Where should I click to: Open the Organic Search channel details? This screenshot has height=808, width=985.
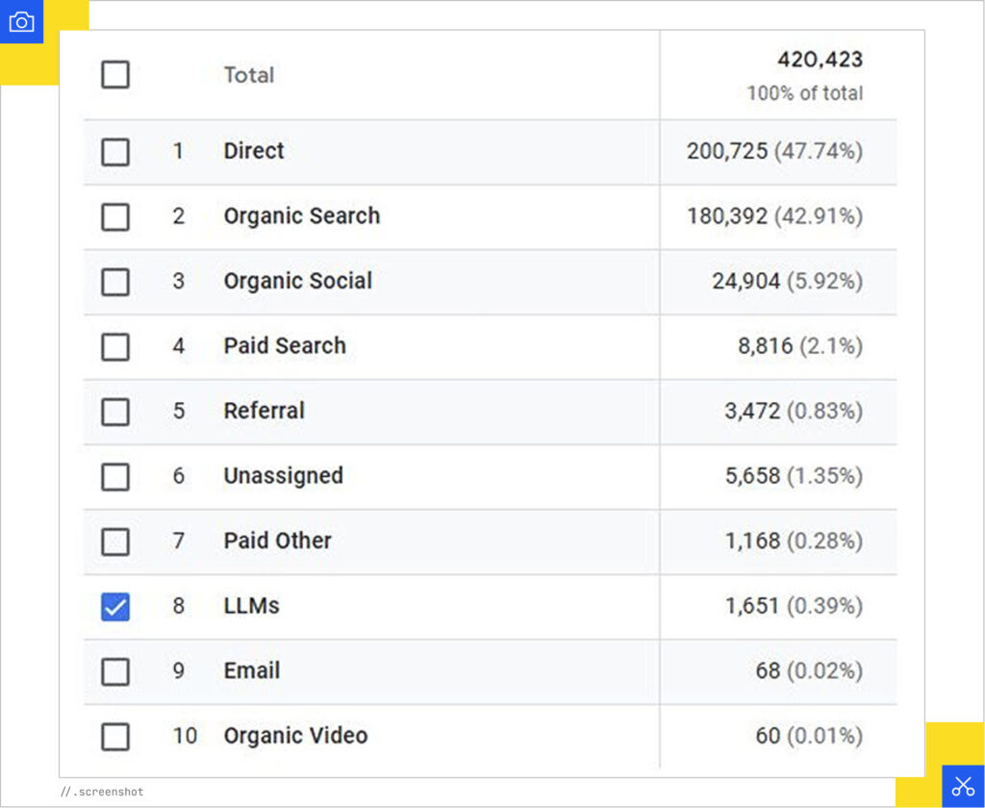[x=301, y=216]
